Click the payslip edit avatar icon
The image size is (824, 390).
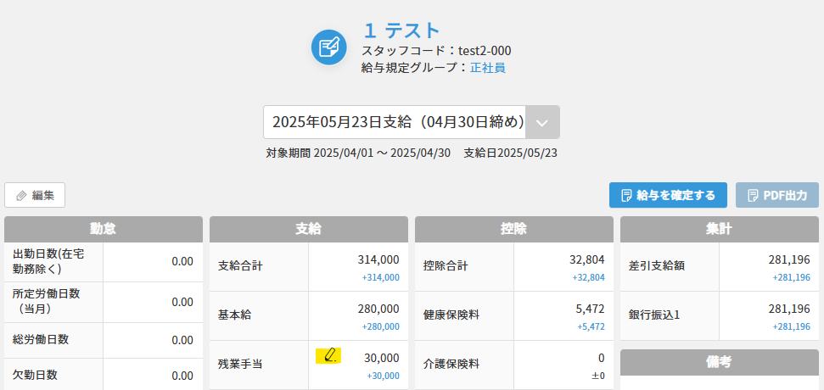click(x=328, y=47)
